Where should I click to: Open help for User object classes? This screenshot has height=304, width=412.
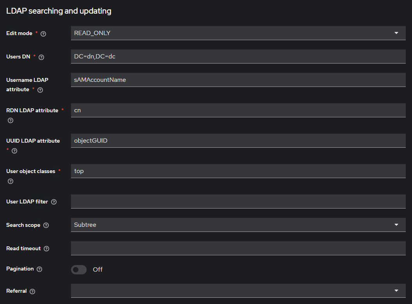click(x=11, y=181)
